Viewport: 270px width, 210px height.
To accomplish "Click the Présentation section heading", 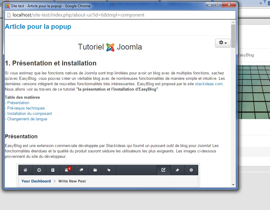I will click(21, 136).
